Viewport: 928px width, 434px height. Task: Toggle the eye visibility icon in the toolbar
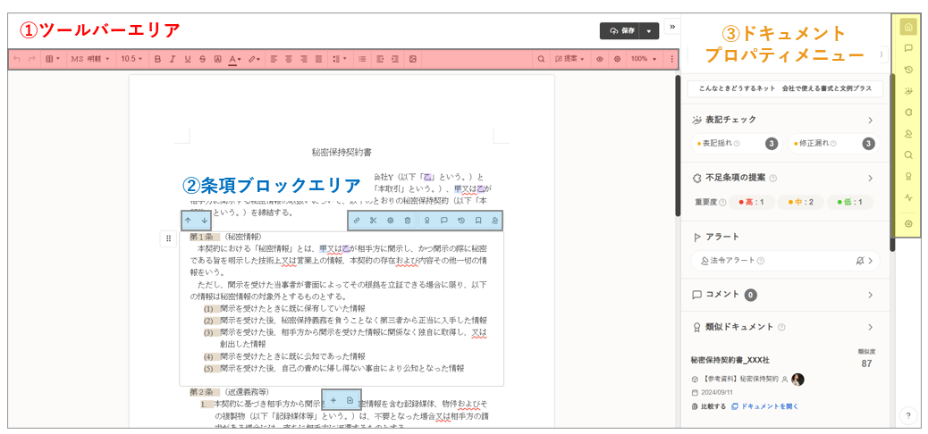point(600,59)
